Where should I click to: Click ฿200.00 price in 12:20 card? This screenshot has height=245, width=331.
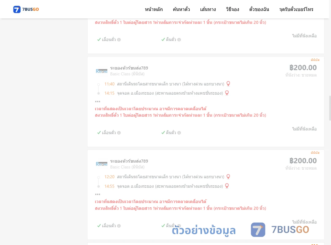click(x=303, y=160)
